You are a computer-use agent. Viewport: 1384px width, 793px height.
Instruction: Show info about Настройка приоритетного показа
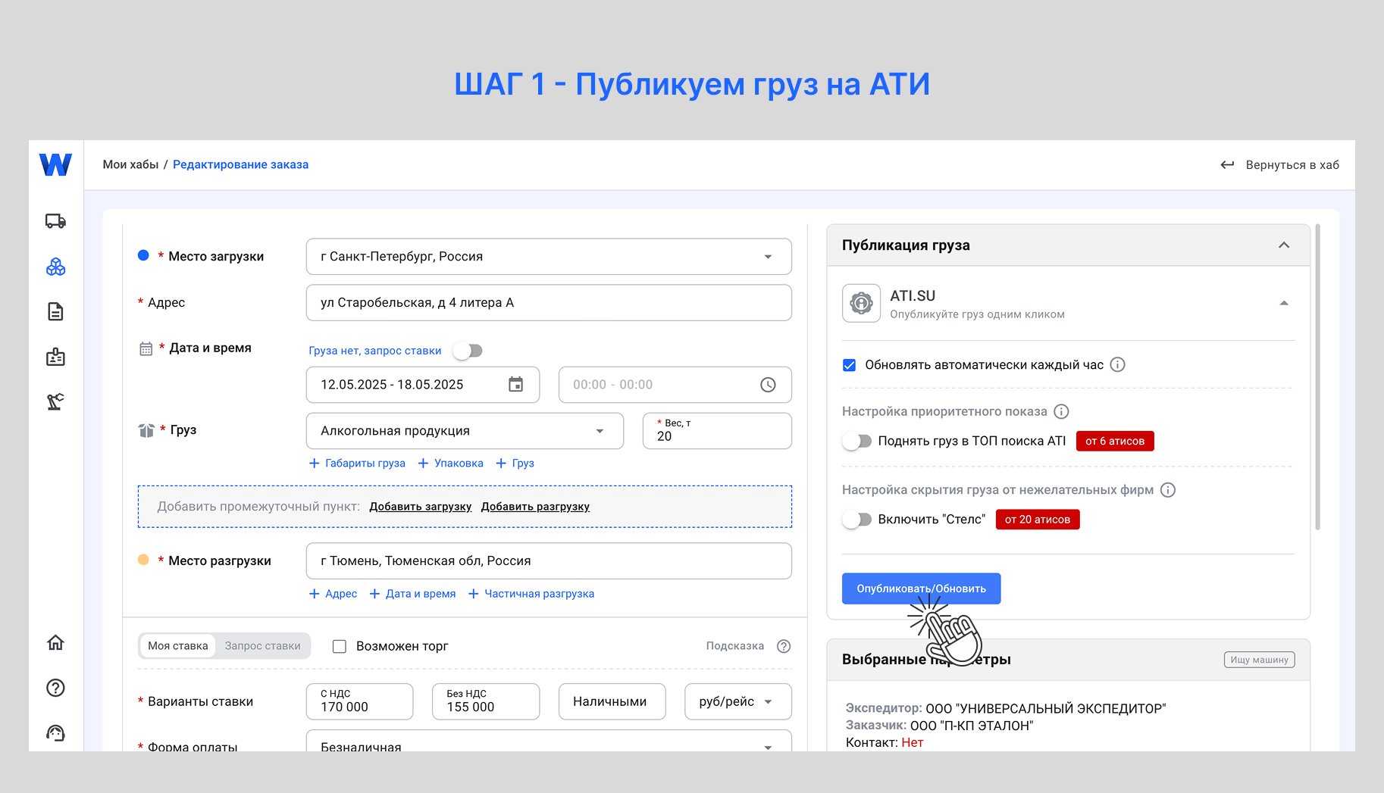click(x=1061, y=411)
